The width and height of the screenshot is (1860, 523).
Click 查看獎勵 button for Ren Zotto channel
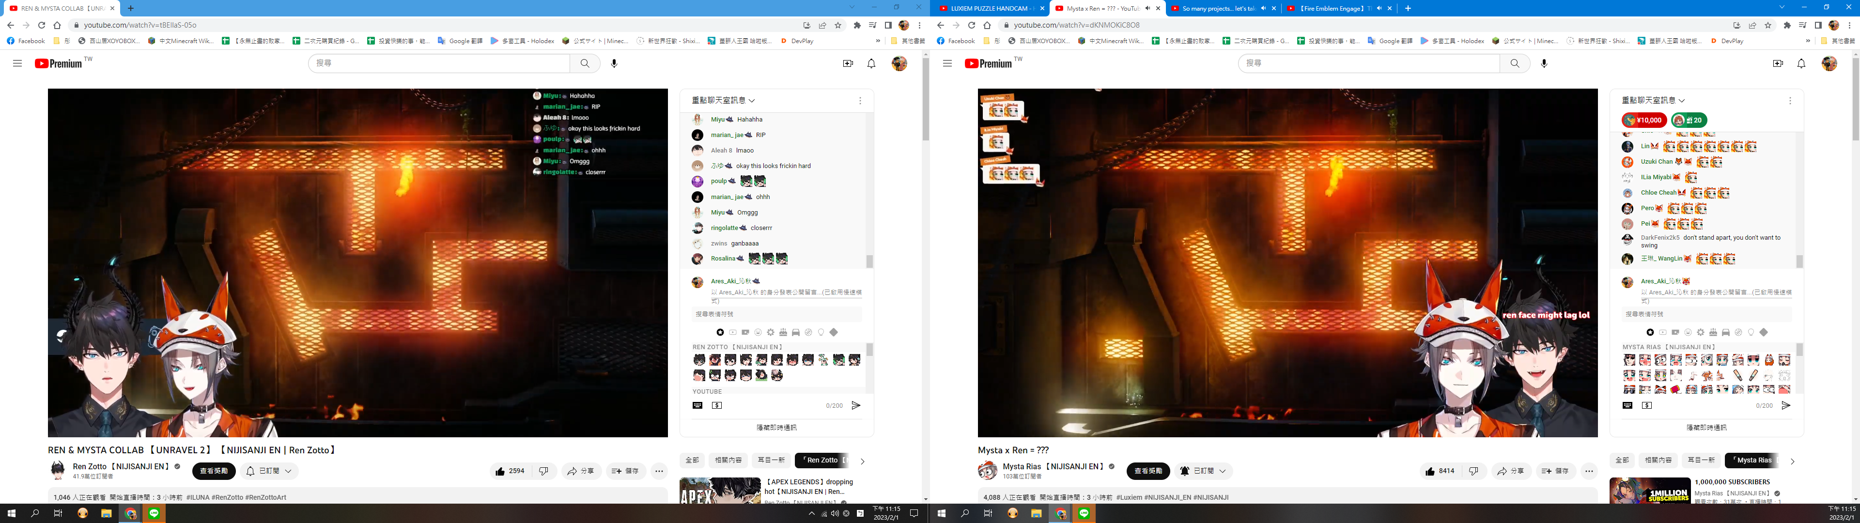(x=214, y=471)
